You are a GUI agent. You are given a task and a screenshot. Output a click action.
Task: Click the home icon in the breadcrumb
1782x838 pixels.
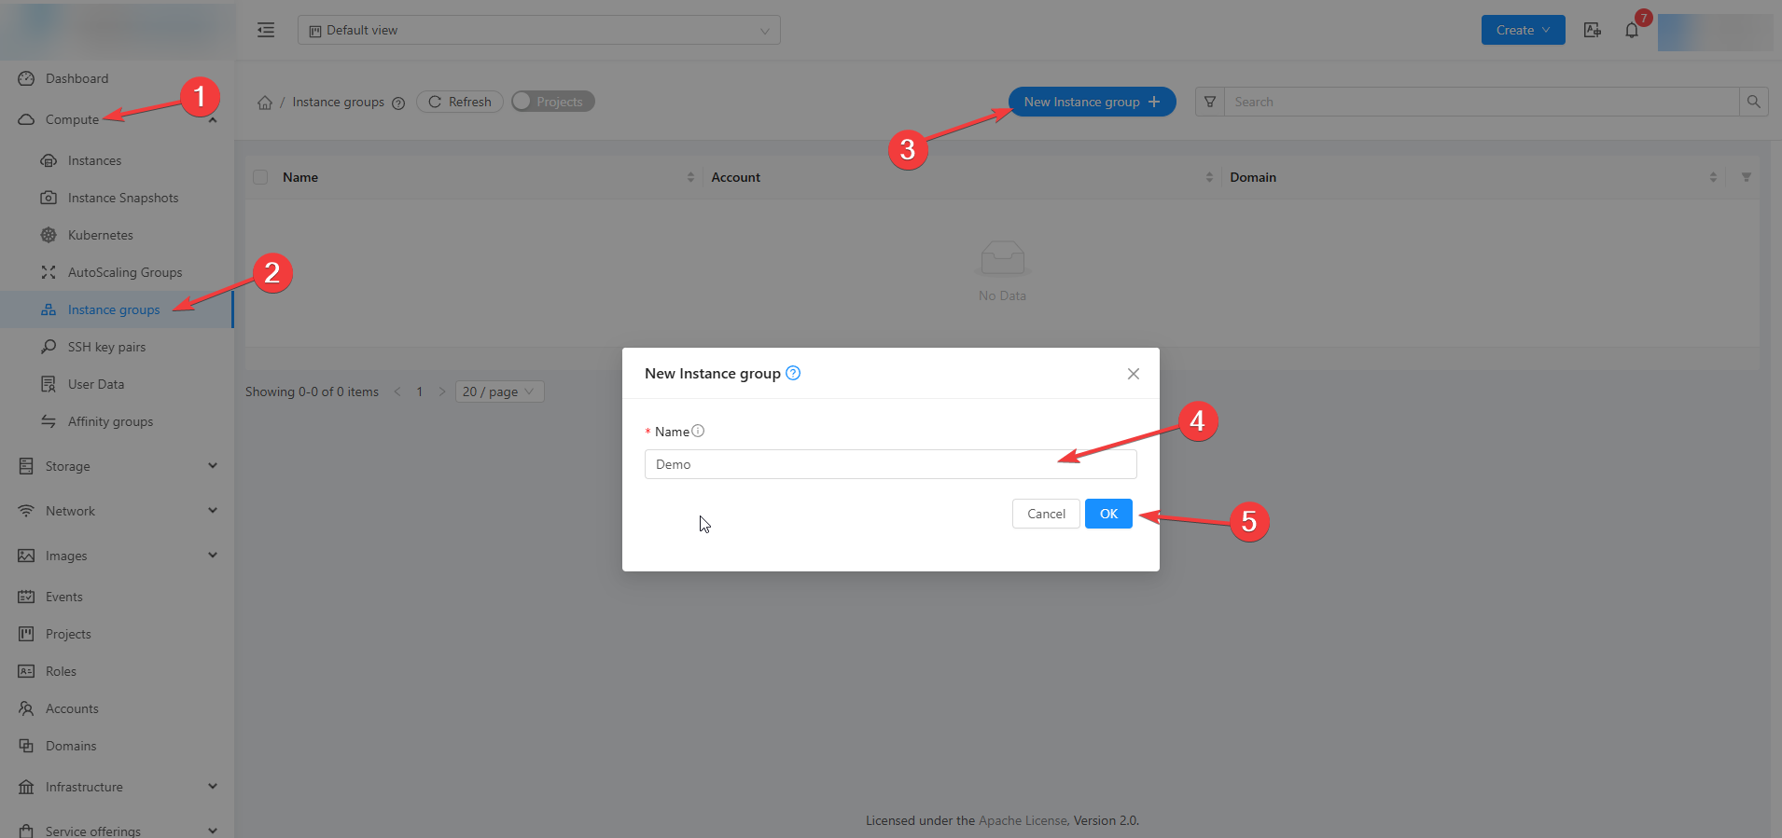point(265,103)
